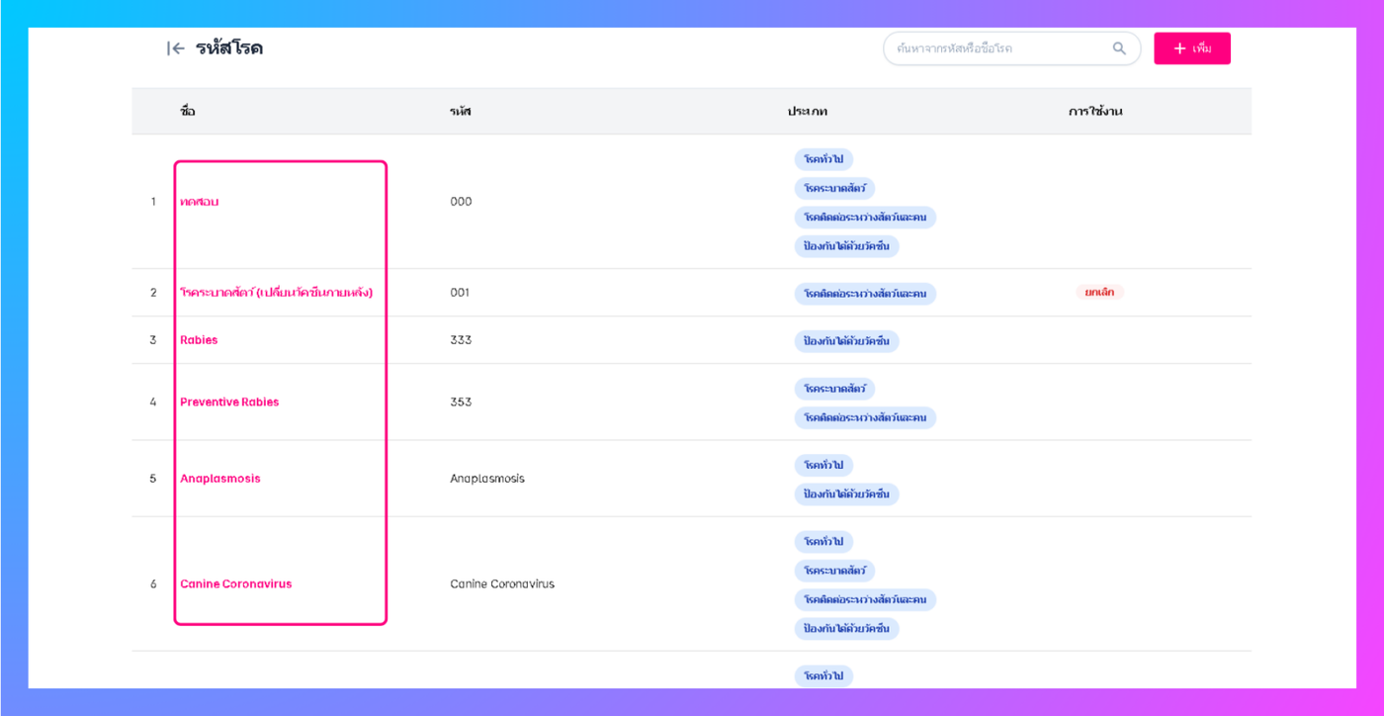The height and width of the screenshot is (716, 1384).
Task: Open the Anaplasmosis disease link
Action: click(220, 479)
